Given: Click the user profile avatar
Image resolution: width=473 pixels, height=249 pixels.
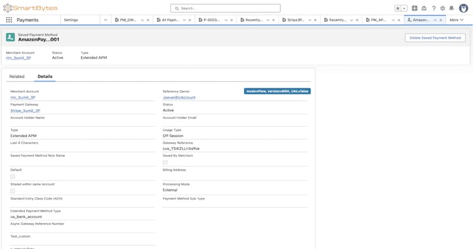Looking at the screenshot, I should 463,8.
